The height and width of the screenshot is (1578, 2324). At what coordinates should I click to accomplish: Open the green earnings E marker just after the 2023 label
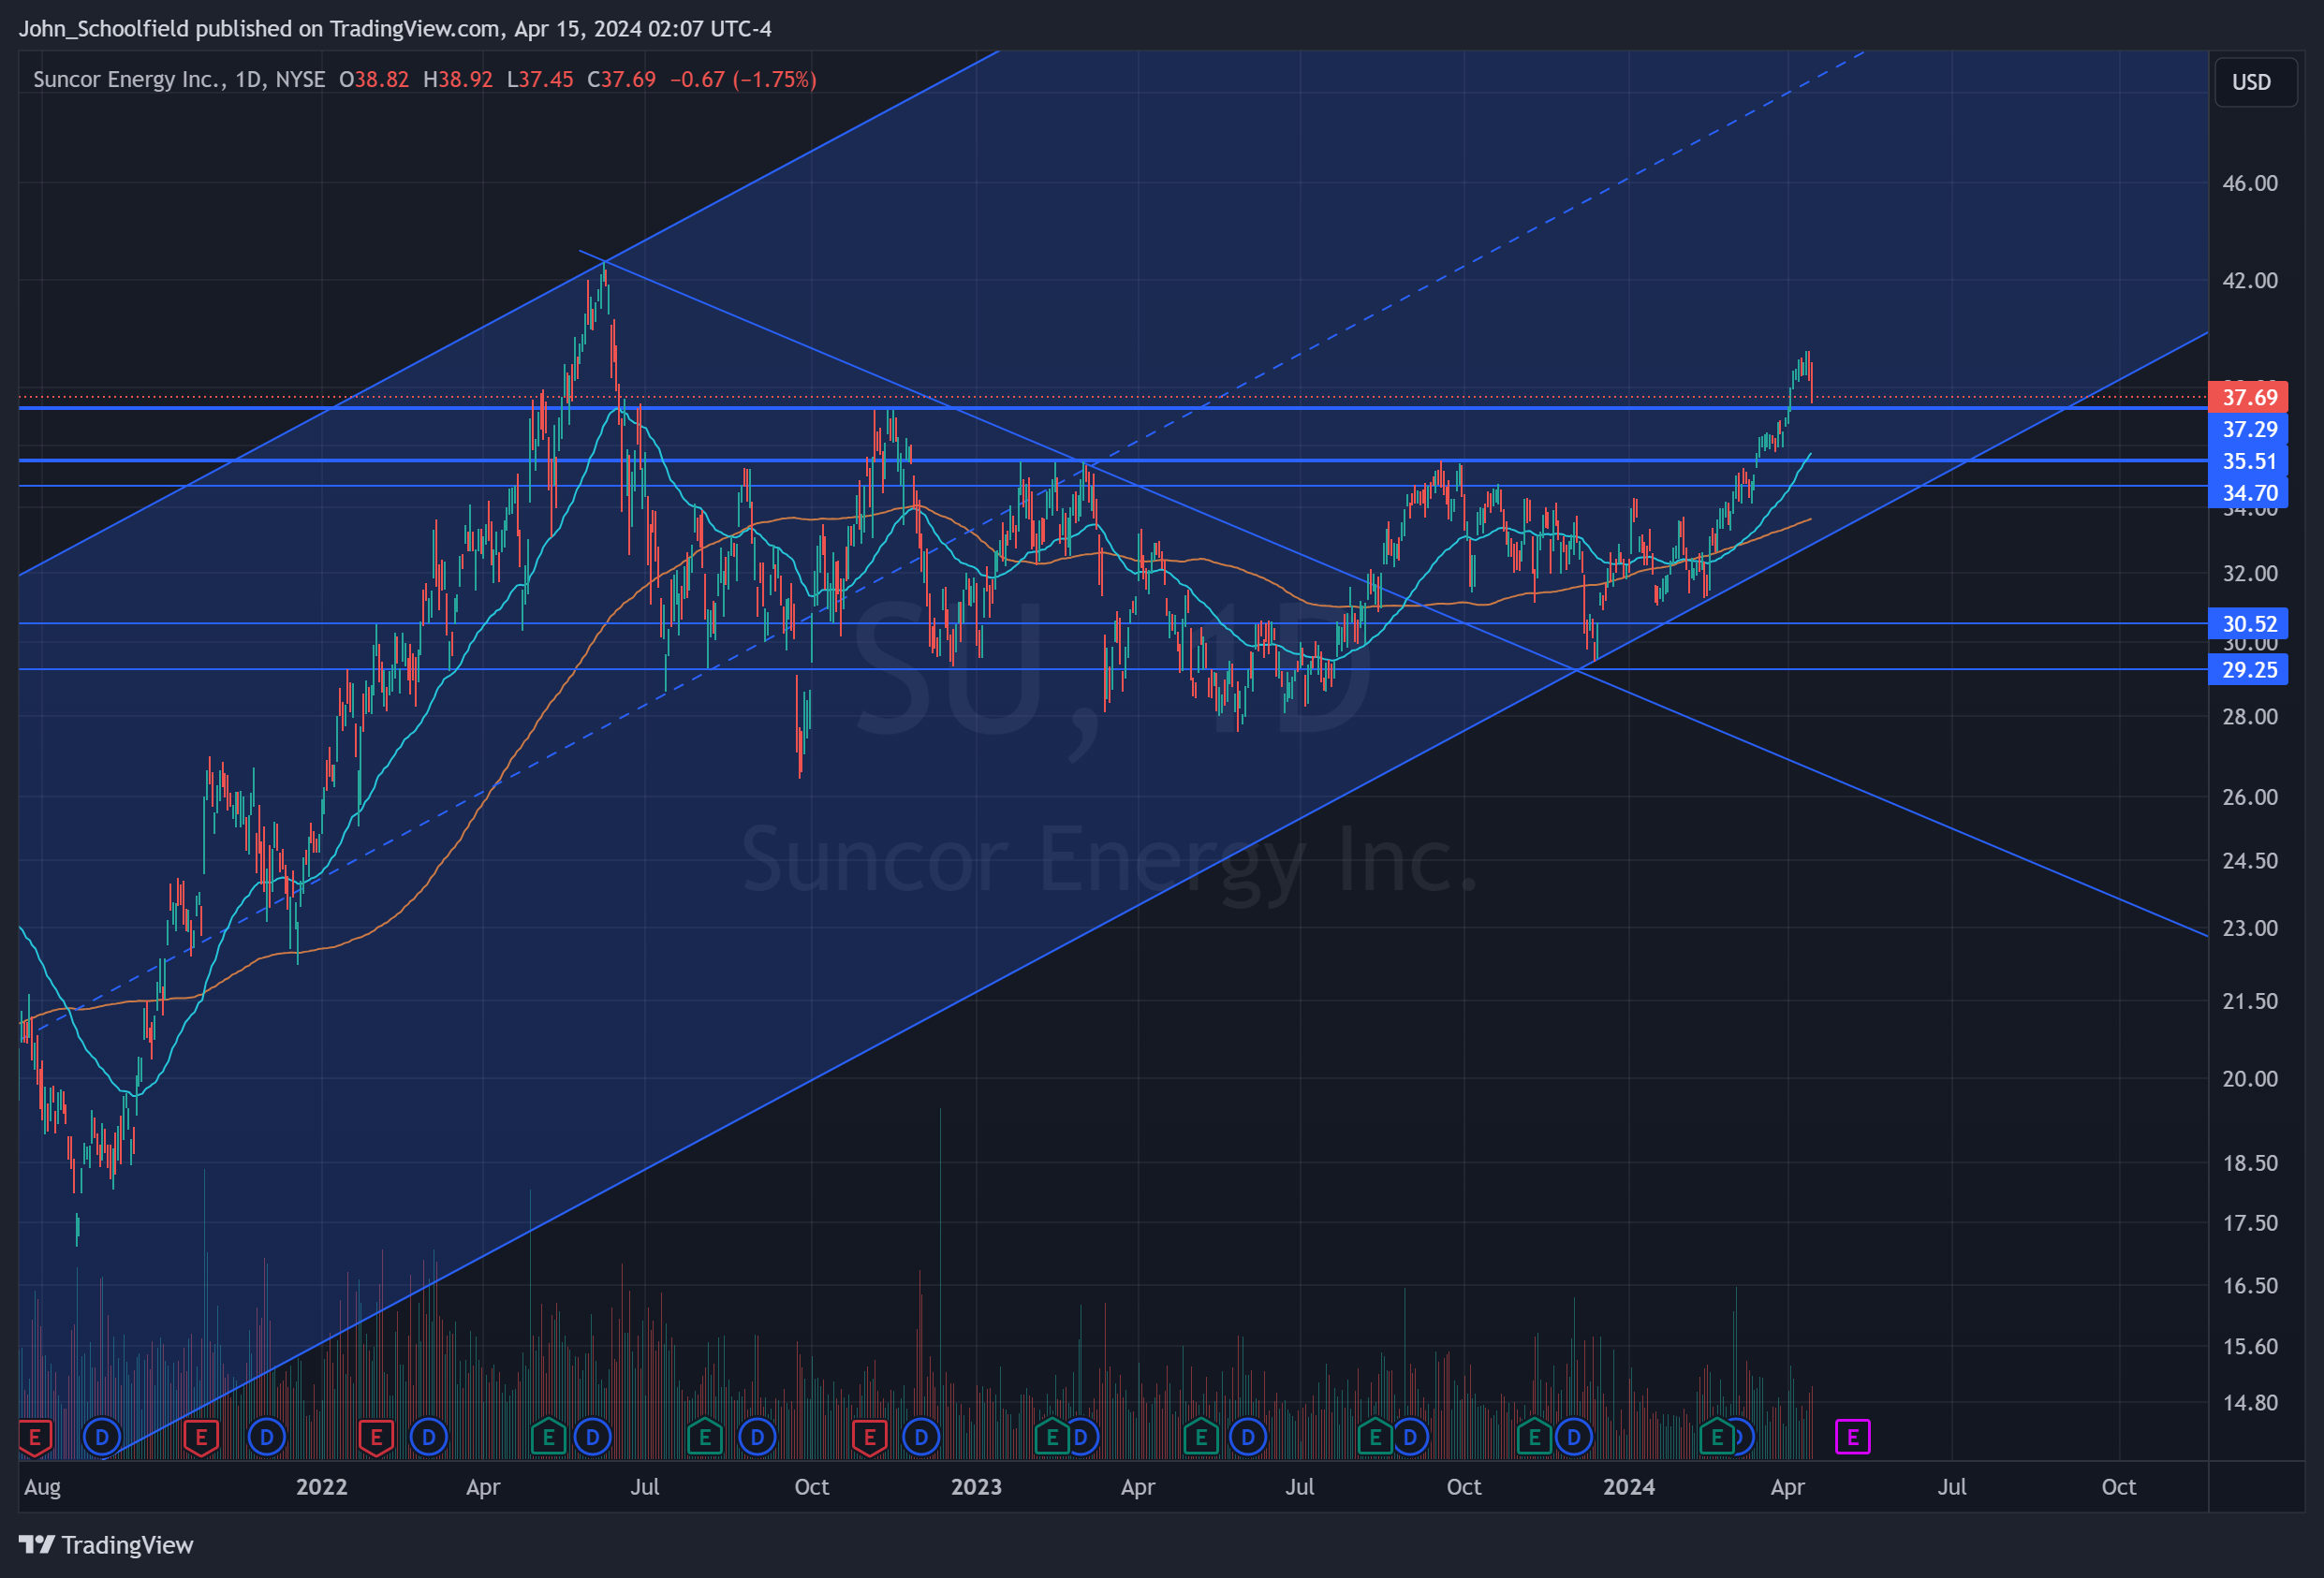pyautogui.click(x=1051, y=1439)
